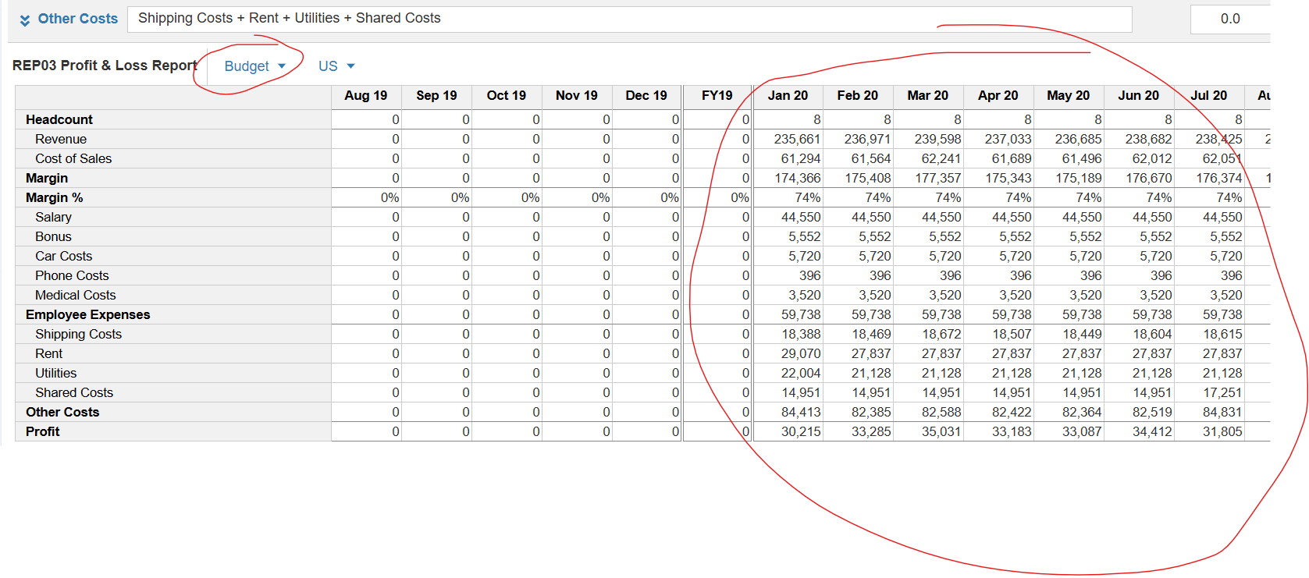The width and height of the screenshot is (1309, 578).
Task: Select Jan 20 Rent cell 29,070
Action: pos(788,353)
